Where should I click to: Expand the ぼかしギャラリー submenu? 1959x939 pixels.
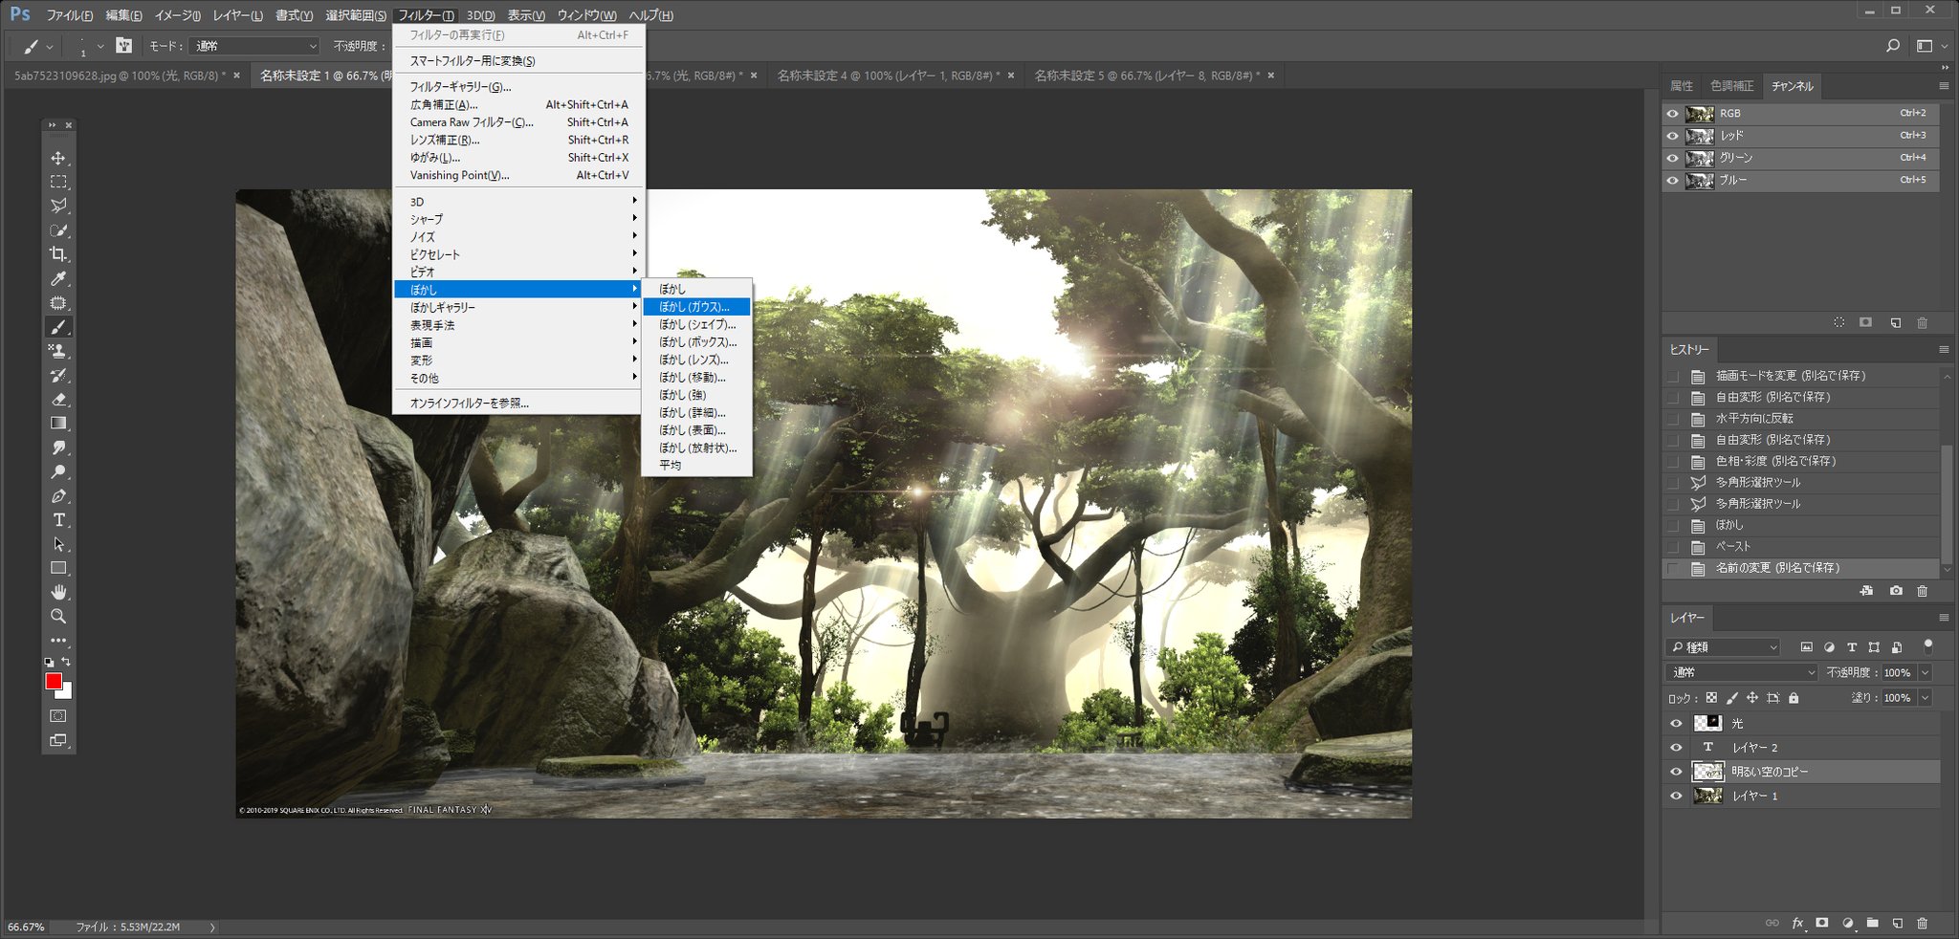tap(518, 307)
